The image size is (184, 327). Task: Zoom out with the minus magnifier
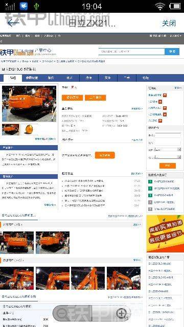pos(62,314)
